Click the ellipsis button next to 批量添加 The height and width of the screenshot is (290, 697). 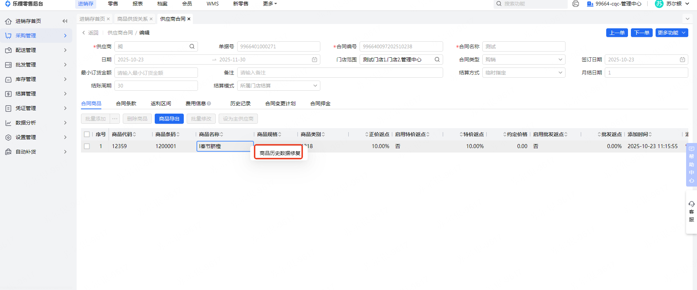coord(115,119)
